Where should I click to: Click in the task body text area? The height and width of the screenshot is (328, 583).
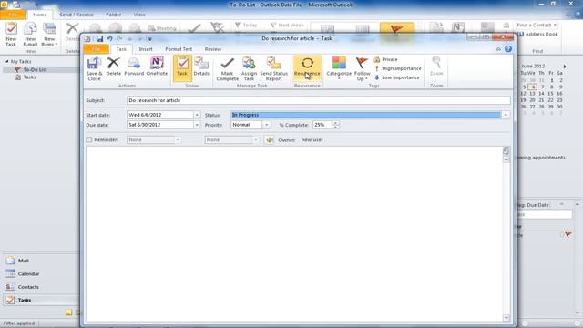click(293, 233)
